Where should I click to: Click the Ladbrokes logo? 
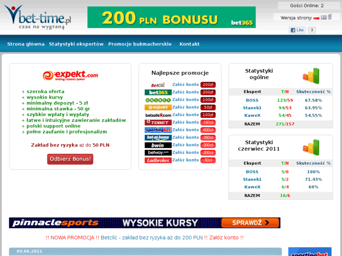(158, 160)
